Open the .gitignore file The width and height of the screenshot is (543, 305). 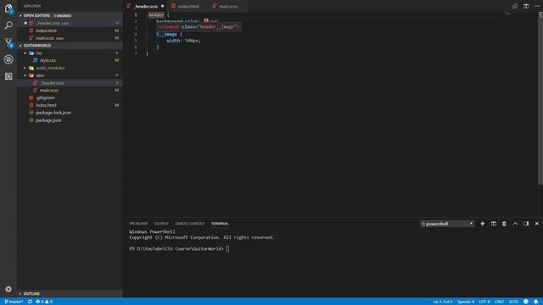pyautogui.click(x=70, y=98)
